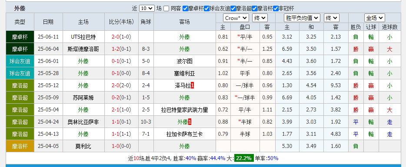Click the 走 result in 拉加卡萨布兰卡 row

tap(389, 134)
